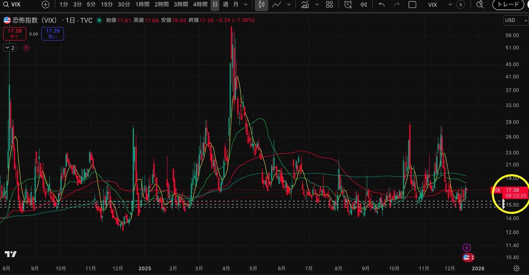The height and width of the screenshot is (275, 529).
Task: Select the 15分 timeframe
Action: (107, 4)
